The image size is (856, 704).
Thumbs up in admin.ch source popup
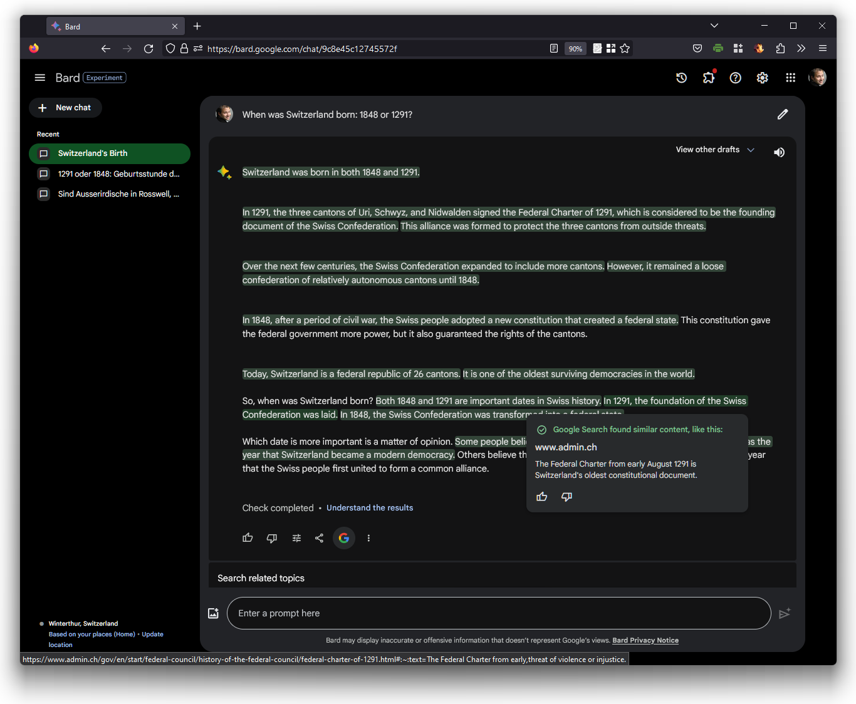[542, 497]
